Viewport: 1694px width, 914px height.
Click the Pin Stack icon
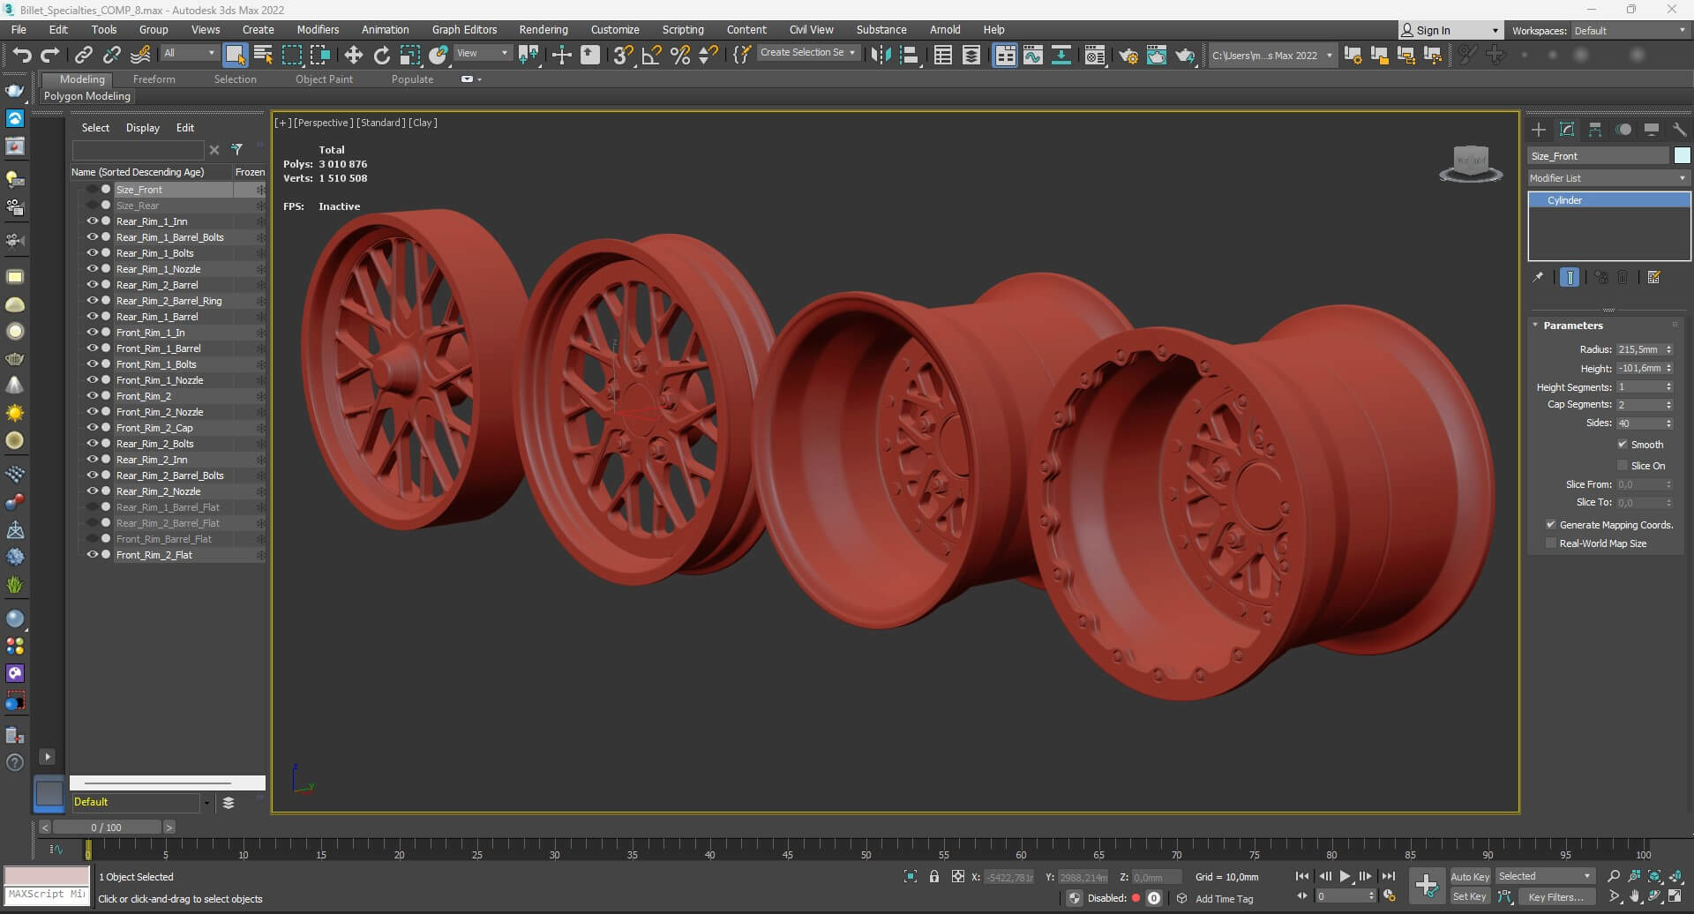(1538, 277)
